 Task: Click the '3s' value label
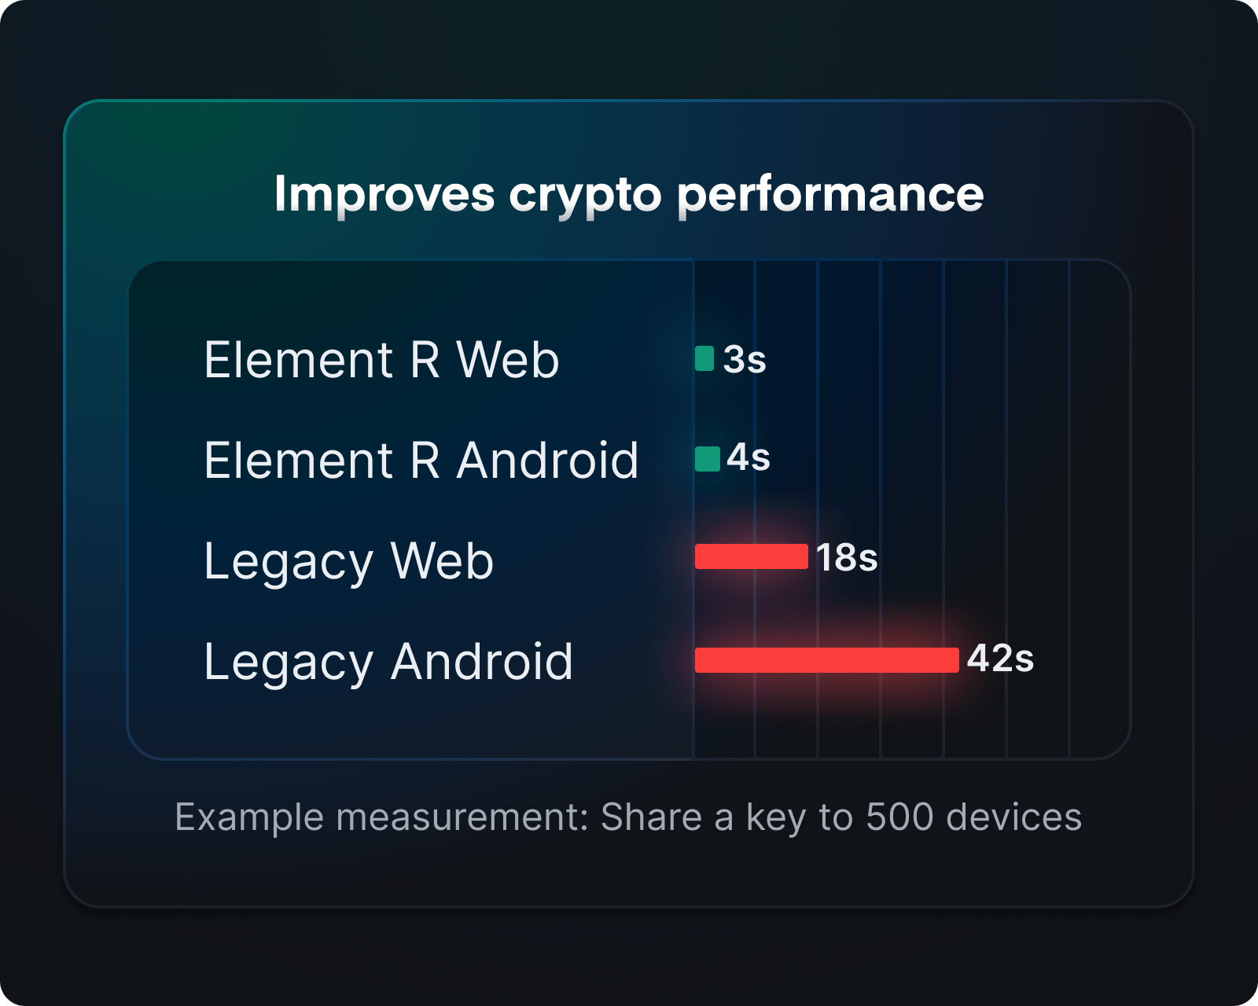click(745, 360)
